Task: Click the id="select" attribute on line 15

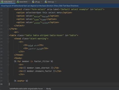Action: click(97, 9)
